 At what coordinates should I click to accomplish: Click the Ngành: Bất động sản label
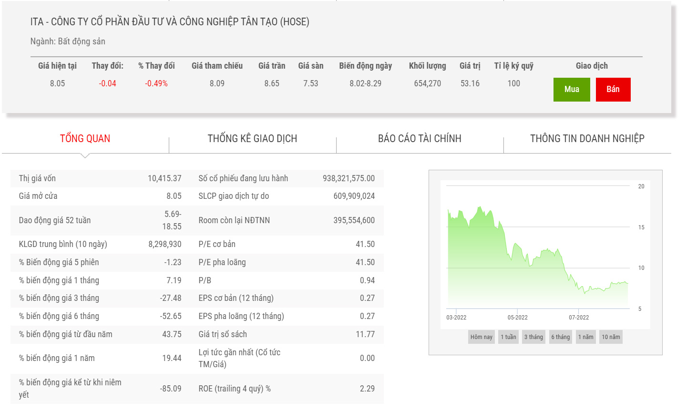coord(68,41)
